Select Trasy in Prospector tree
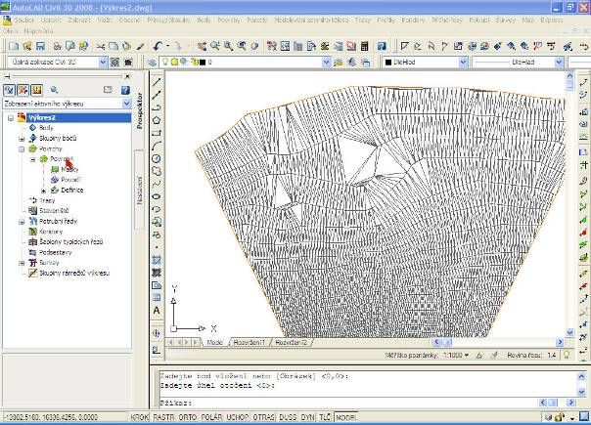Image resolution: width=591 pixels, height=425 pixels. [x=47, y=200]
